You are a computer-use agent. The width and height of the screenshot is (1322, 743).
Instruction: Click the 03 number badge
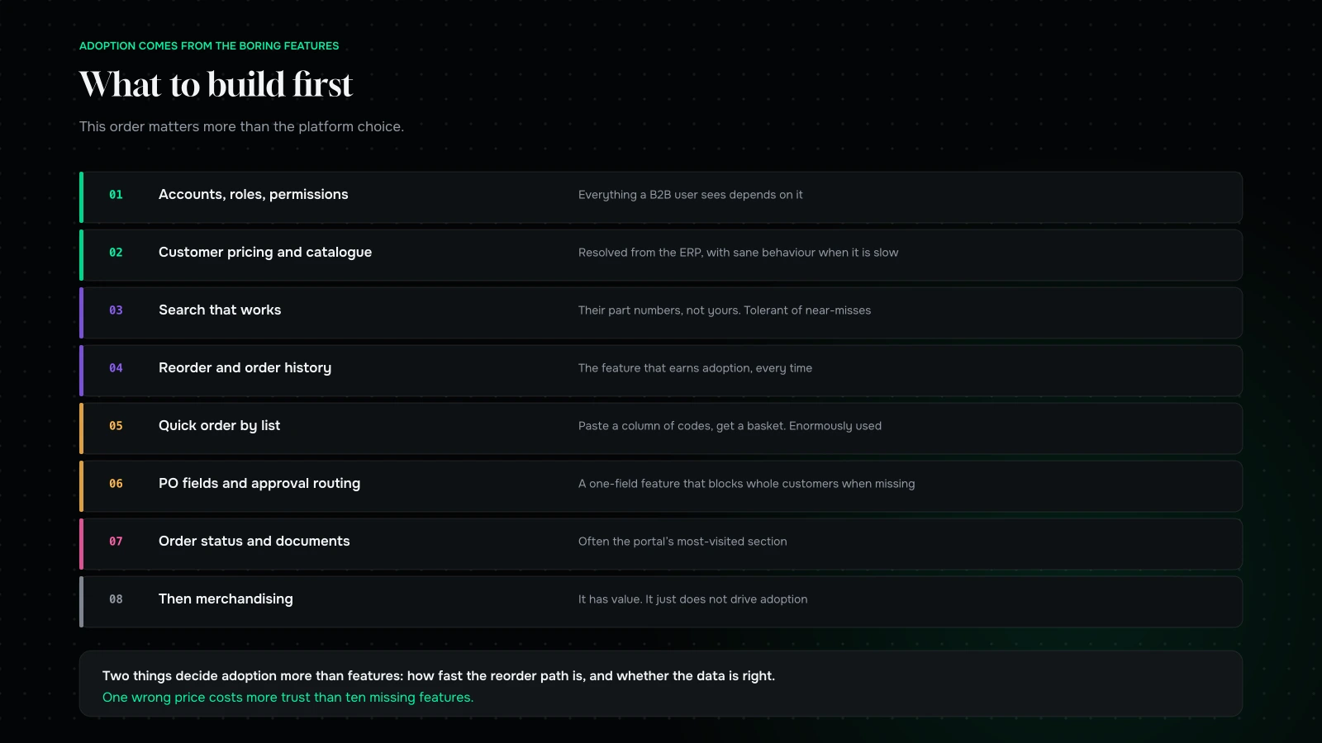[116, 310]
